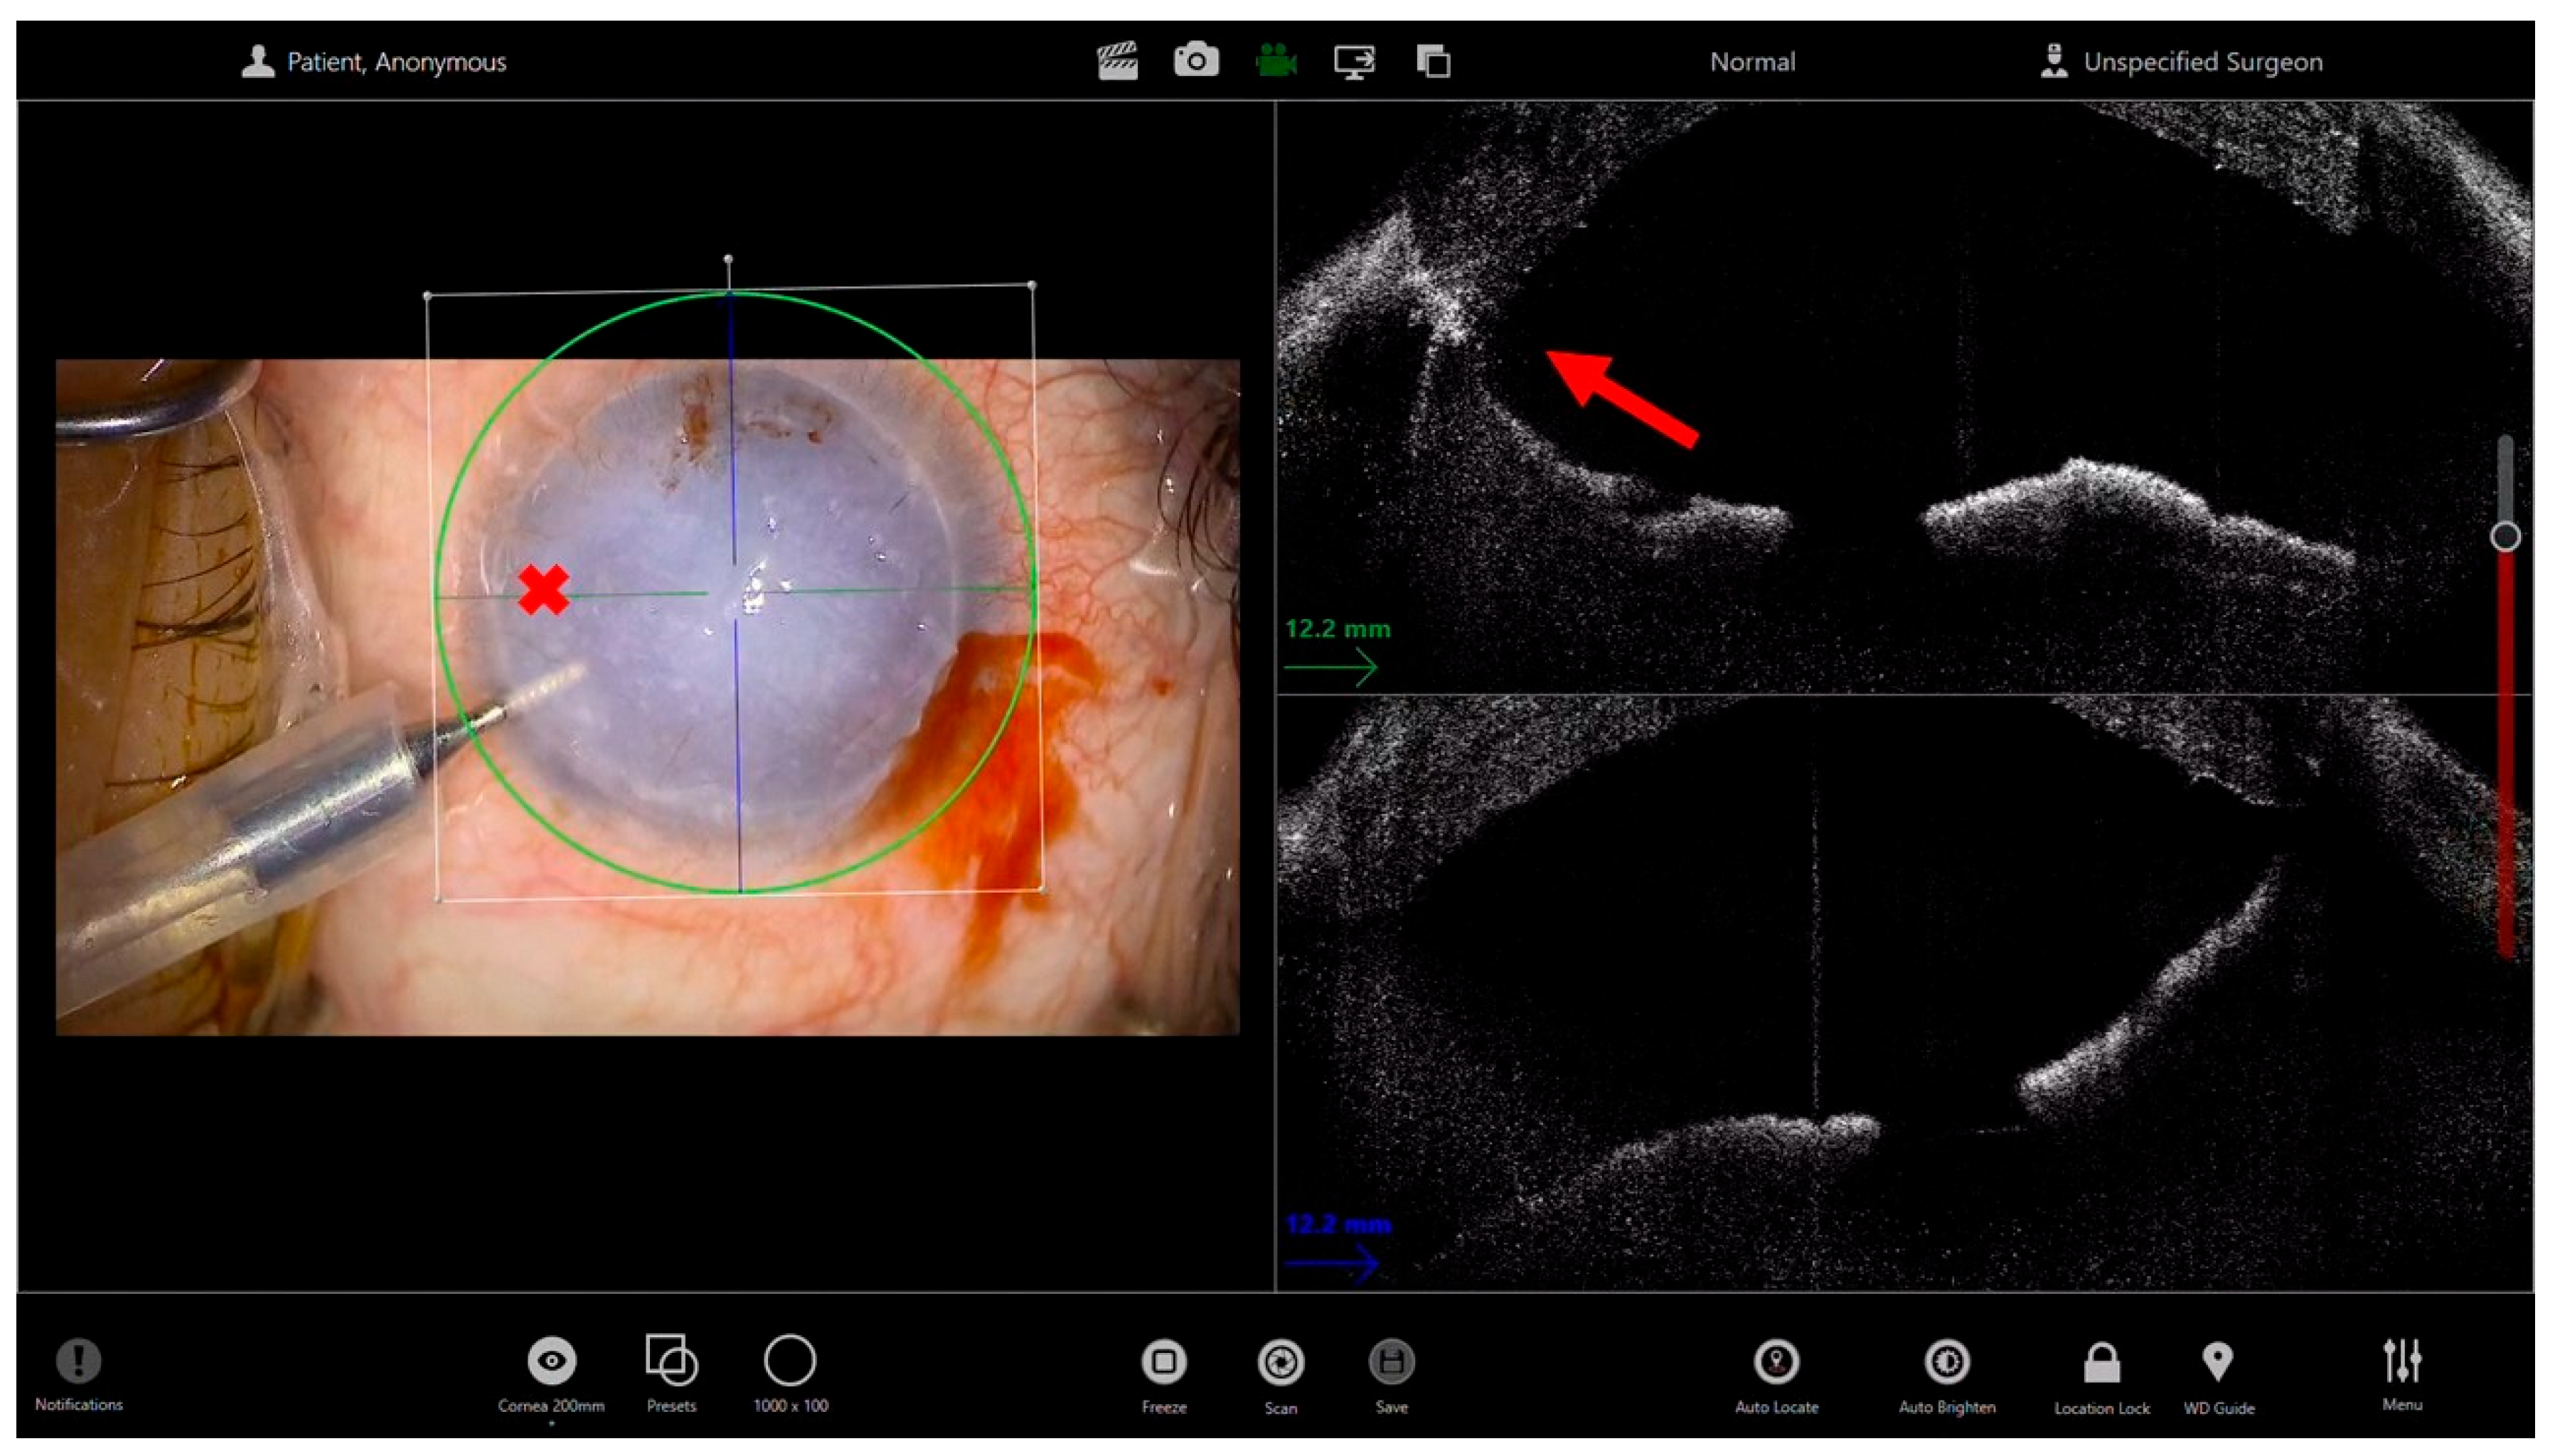The height and width of the screenshot is (1456, 2555).
Task: Click the clapperboard recording icon
Action: (x=1117, y=61)
